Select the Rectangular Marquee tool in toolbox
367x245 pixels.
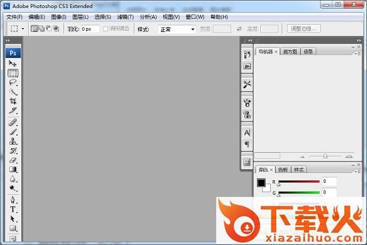click(x=13, y=73)
